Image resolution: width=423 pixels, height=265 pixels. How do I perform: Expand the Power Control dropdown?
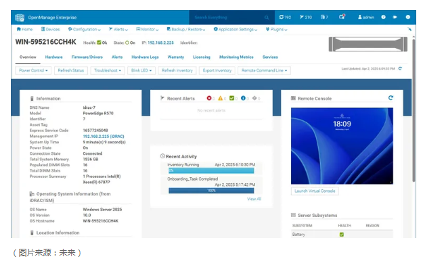tap(33, 70)
